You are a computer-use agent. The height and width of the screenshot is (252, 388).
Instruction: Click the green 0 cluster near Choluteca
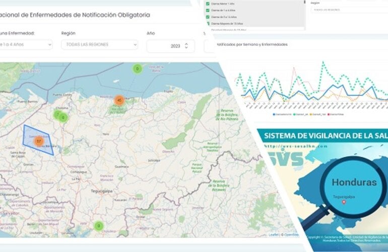(x=99, y=226)
